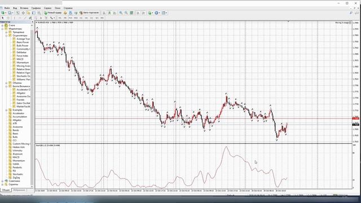Open the Strategy Tester icon
This screenshot has width=361, height=203.
(x=39, y=13)
